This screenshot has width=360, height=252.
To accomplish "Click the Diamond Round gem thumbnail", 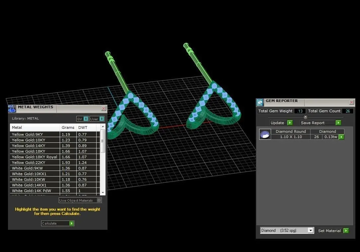I will [265, 134].
